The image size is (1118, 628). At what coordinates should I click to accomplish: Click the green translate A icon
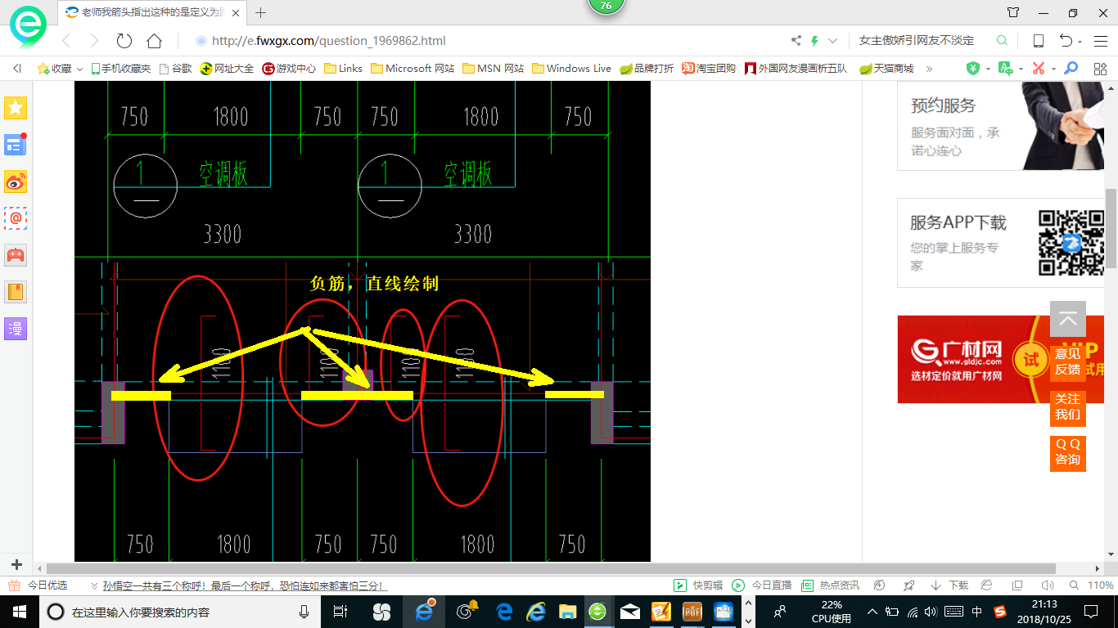point(1006,69)
